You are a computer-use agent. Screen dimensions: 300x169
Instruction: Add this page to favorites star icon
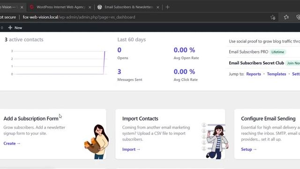(x=273, y=17)
